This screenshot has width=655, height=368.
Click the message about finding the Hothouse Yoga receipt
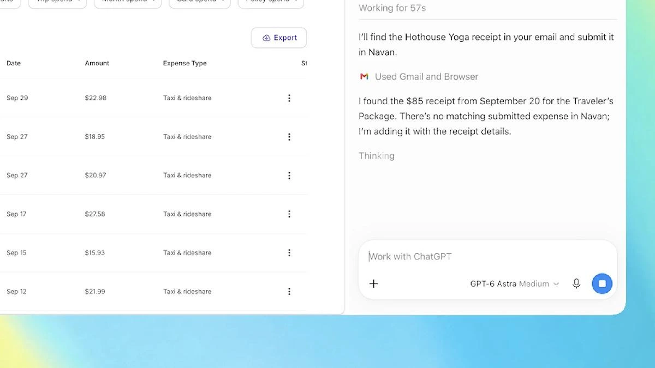(x=486, y=45)
